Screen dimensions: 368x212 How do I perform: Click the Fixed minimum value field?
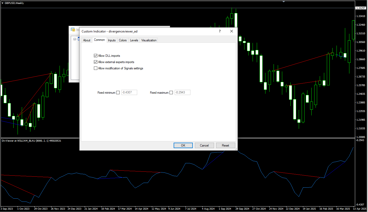point(129,93)
